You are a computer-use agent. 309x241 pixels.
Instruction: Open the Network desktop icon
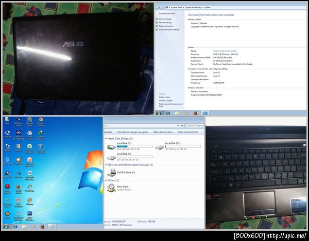pyautogui.click(x=7, y=147)
